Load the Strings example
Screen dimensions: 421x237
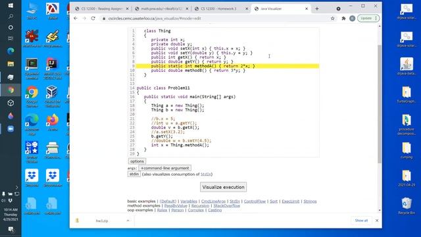(310, 201)
